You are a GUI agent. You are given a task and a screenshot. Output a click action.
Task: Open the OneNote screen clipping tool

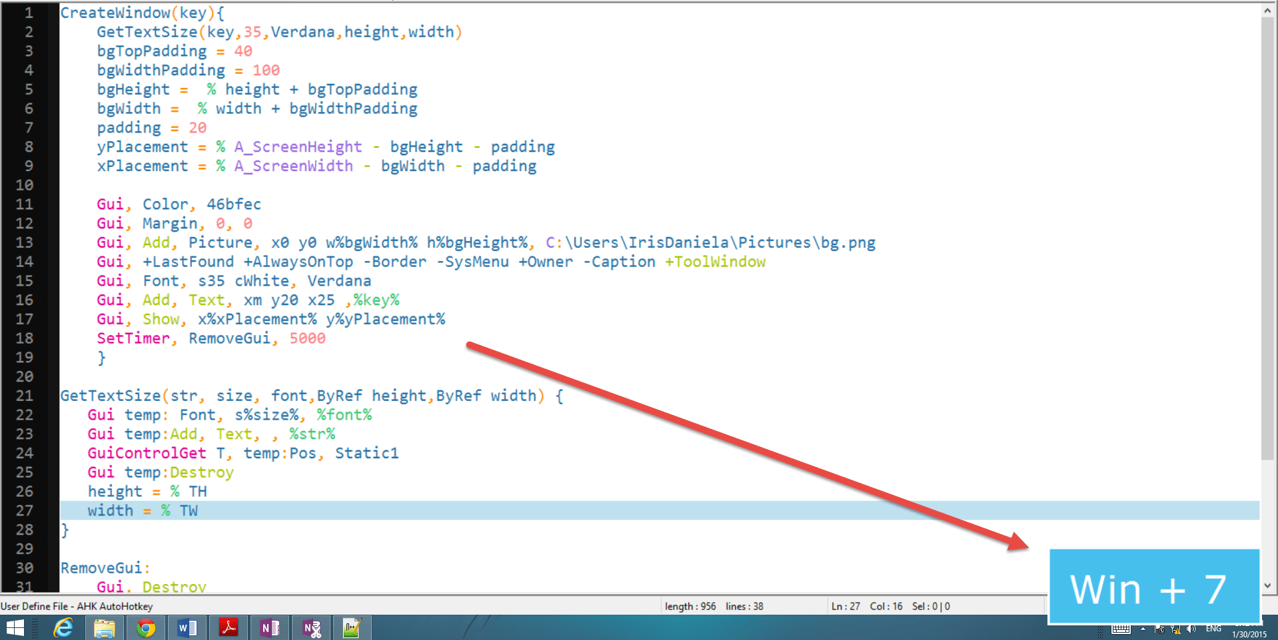click(x=311, y=627)
